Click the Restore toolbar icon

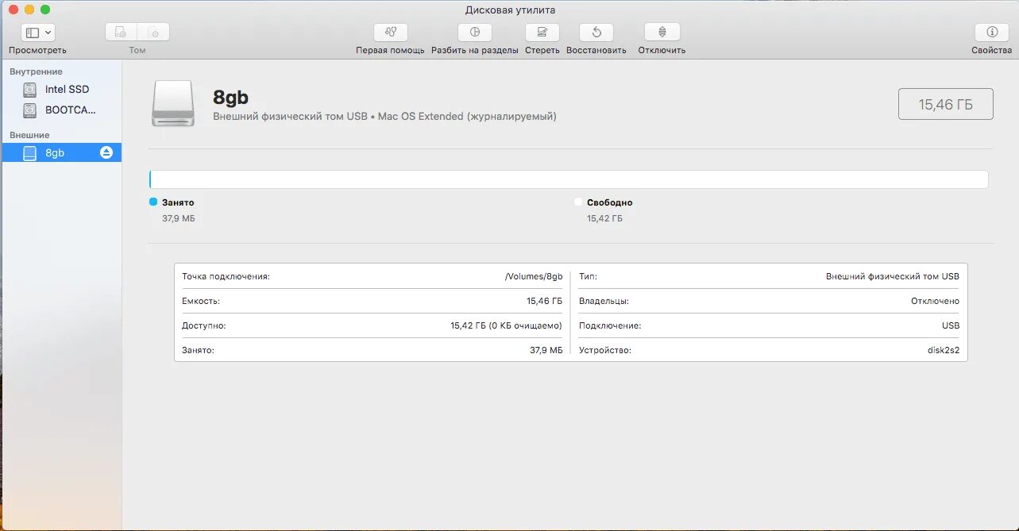(x=596, y=33)
